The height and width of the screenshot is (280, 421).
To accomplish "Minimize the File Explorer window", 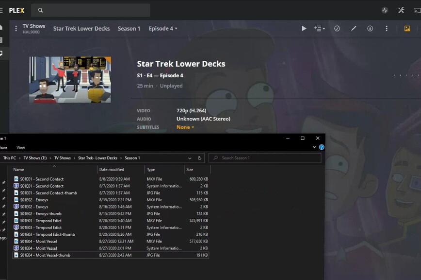I will 288,138.
